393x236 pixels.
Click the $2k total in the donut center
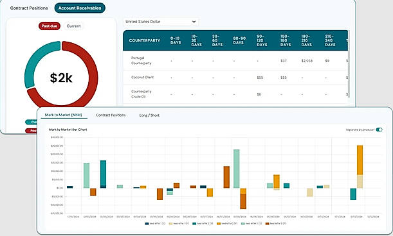pos(61,78)
